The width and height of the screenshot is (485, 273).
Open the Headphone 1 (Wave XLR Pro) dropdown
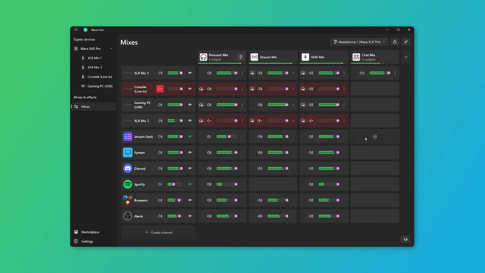(359, 42)
